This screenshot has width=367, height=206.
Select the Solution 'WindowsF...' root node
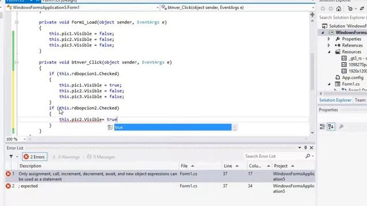(x=348, y=26)
